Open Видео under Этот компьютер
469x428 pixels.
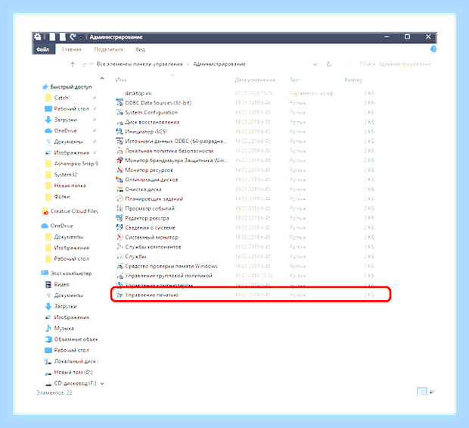(x=61, y=285)
